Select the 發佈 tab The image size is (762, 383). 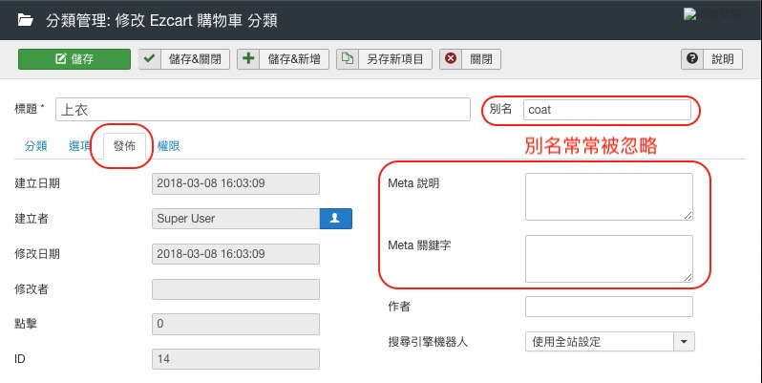124,146
